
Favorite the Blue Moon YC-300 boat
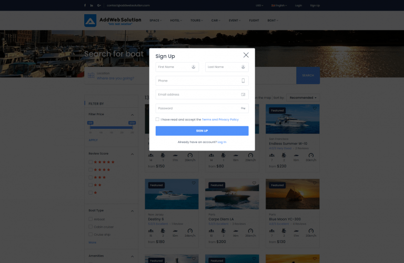point(315,183)
